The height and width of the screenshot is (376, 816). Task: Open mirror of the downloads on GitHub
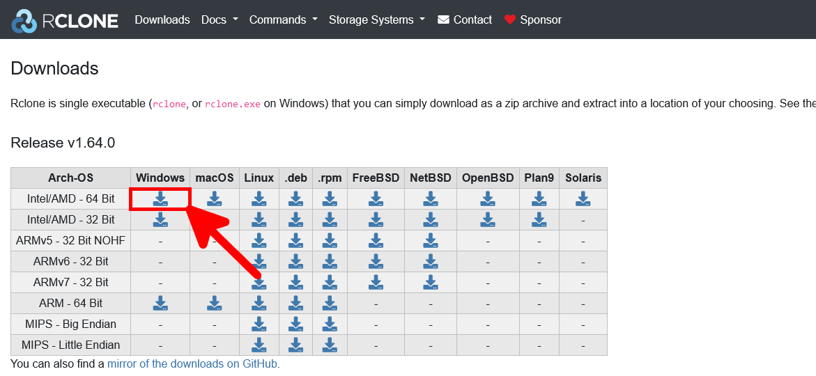point(192,363)
